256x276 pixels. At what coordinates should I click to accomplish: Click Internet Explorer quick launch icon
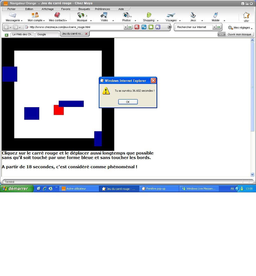click(x=45, y=189)
